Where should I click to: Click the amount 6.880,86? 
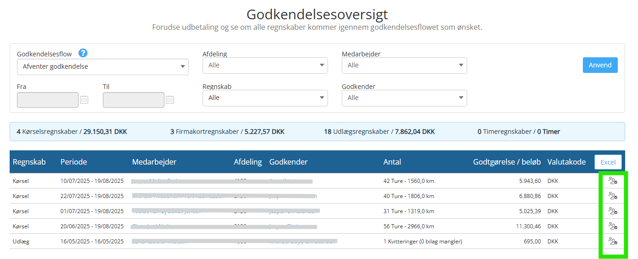(530, 196)
